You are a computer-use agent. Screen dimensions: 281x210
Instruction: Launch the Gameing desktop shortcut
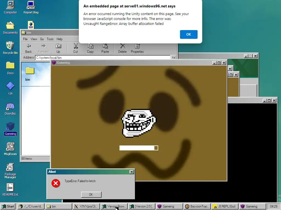coord(10,129)
